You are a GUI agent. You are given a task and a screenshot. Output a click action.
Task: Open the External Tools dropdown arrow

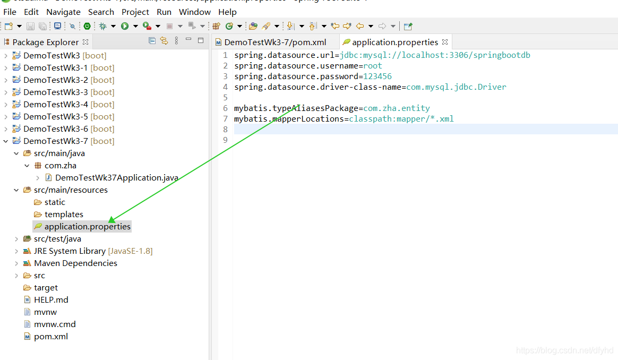[158, 27]
